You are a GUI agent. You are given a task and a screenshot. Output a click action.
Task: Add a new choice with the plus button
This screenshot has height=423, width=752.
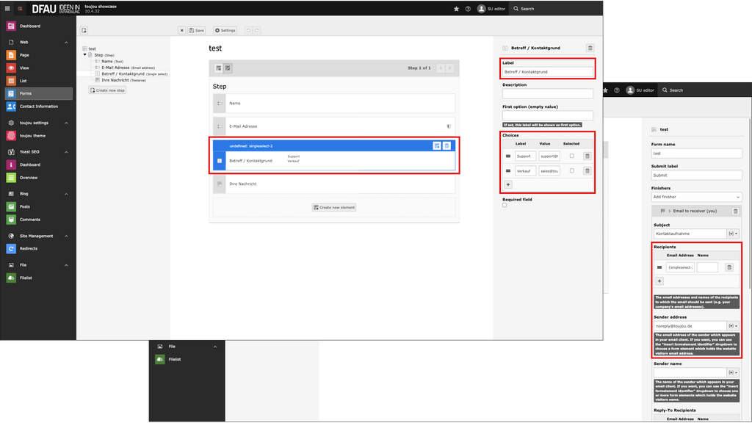[x=507, y=184]
